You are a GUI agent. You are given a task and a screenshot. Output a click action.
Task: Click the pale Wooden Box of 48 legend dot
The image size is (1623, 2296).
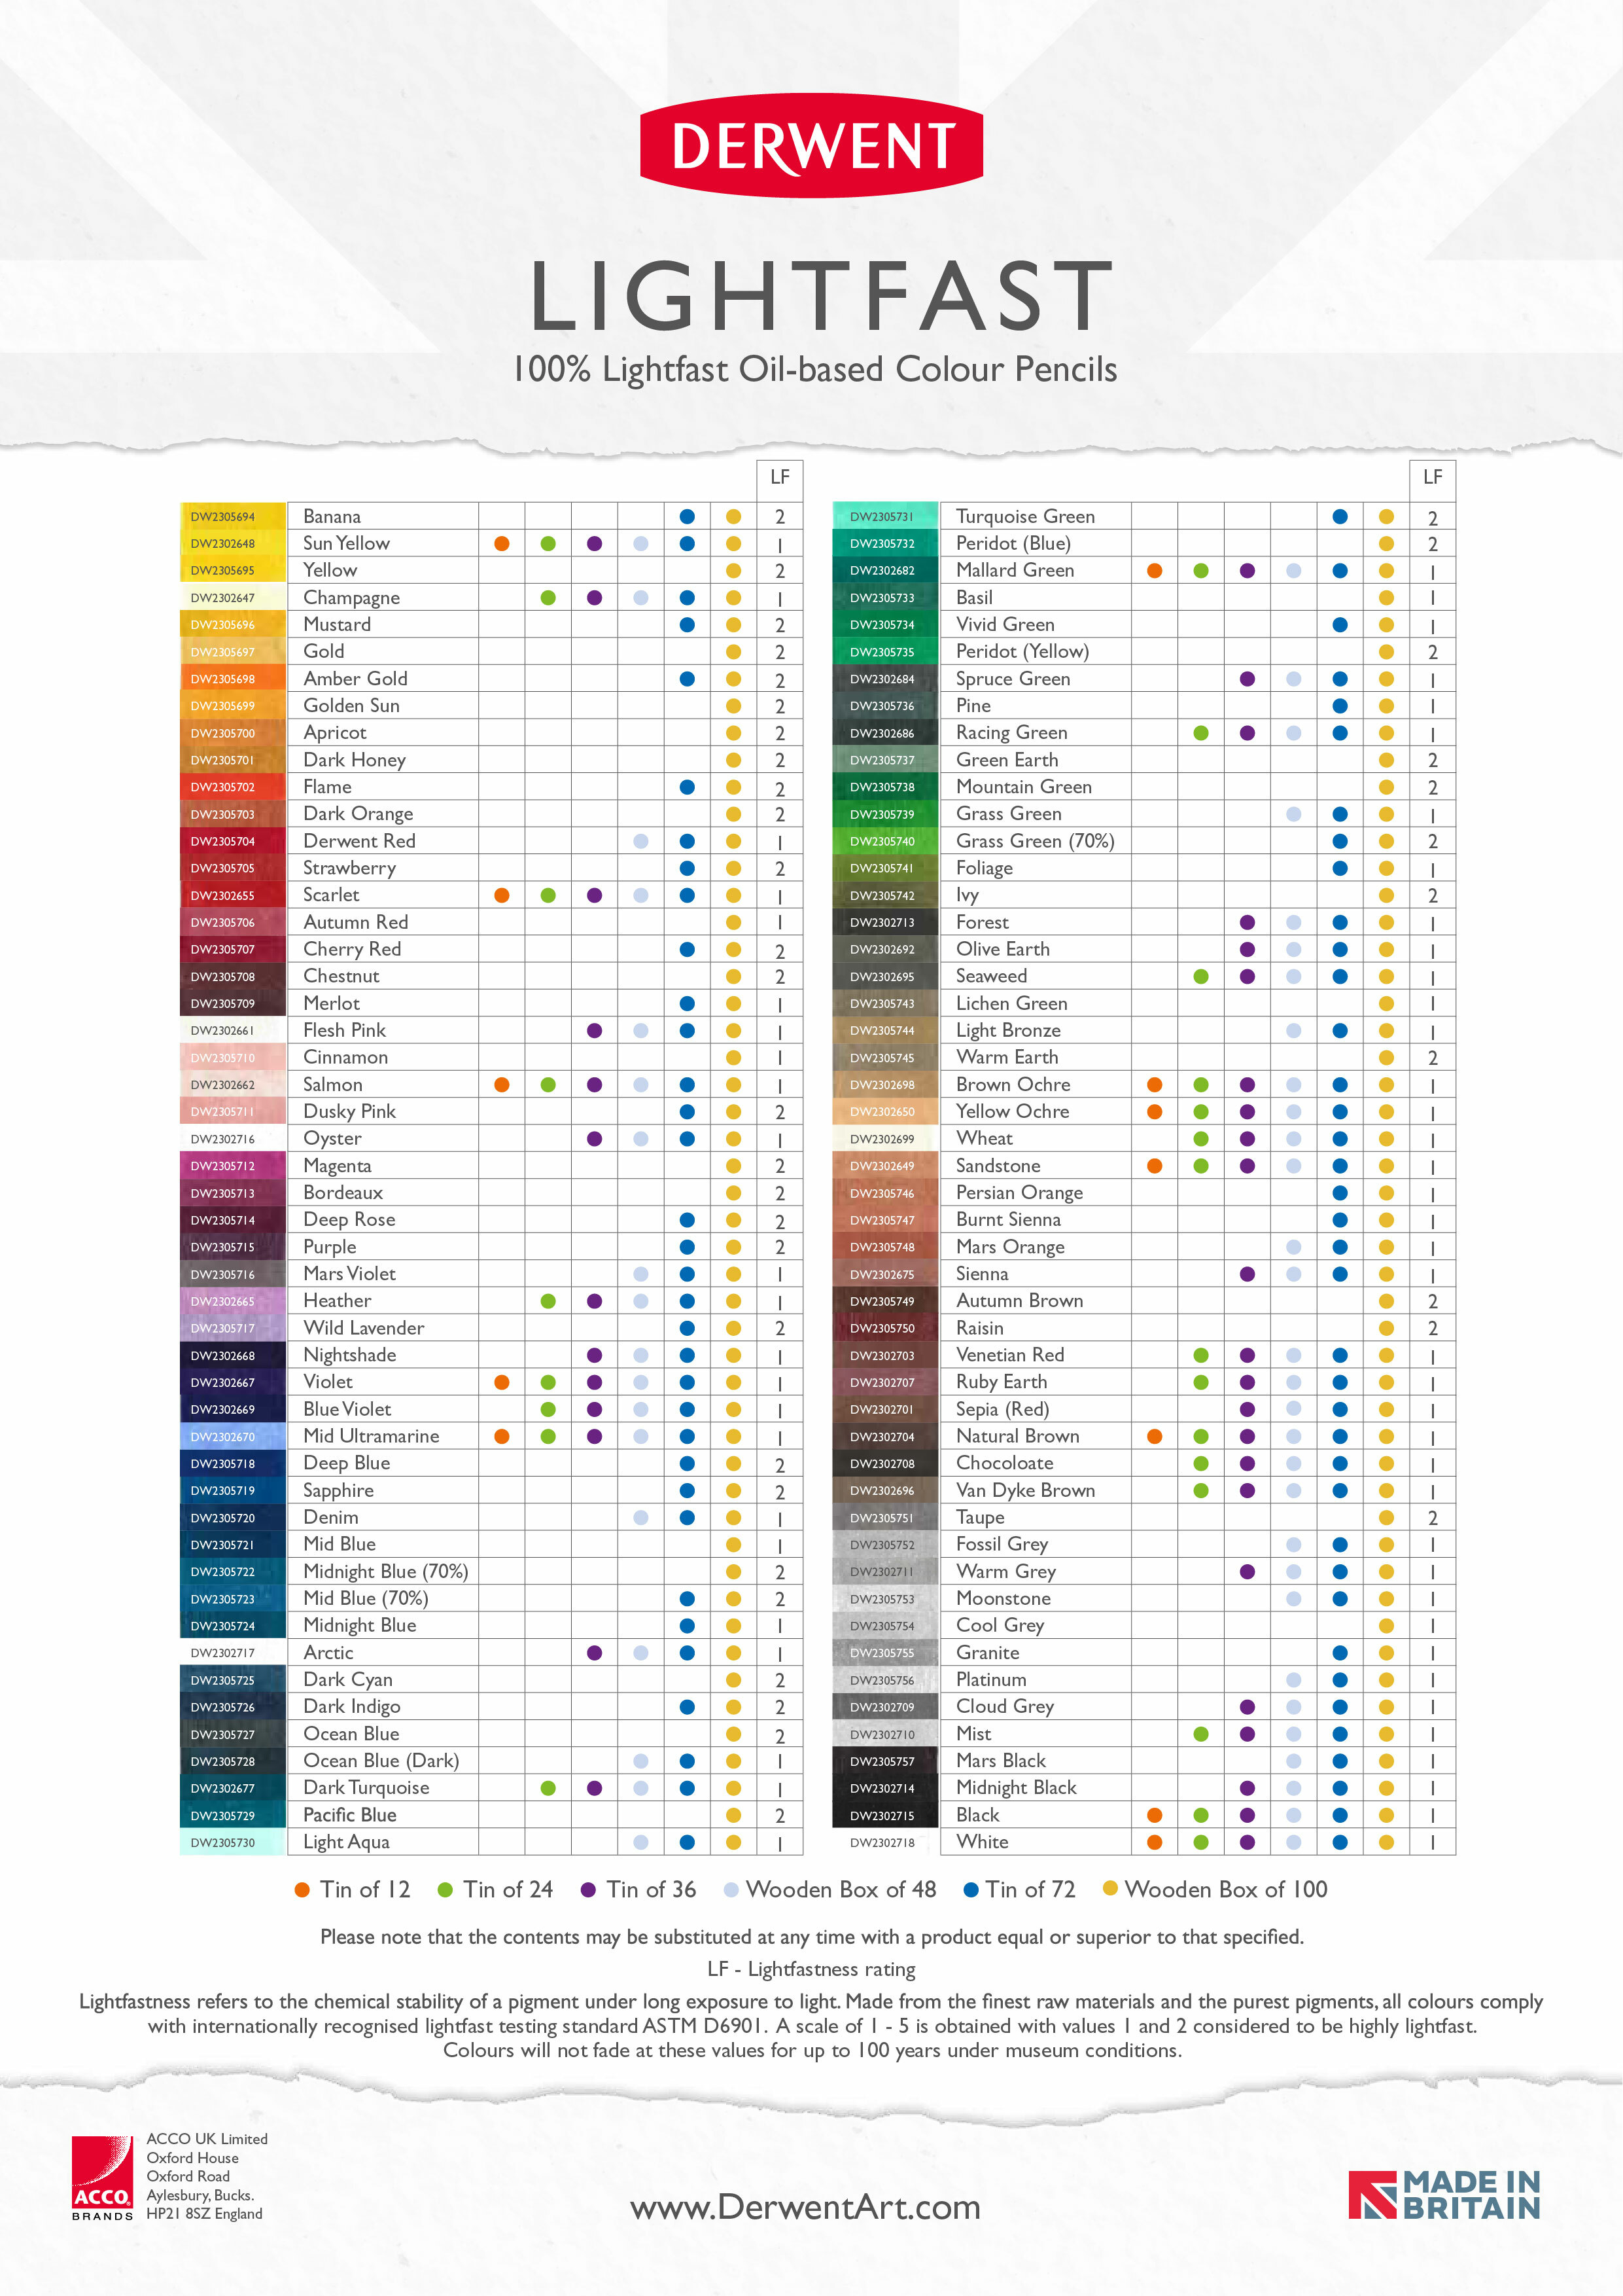731,1889
